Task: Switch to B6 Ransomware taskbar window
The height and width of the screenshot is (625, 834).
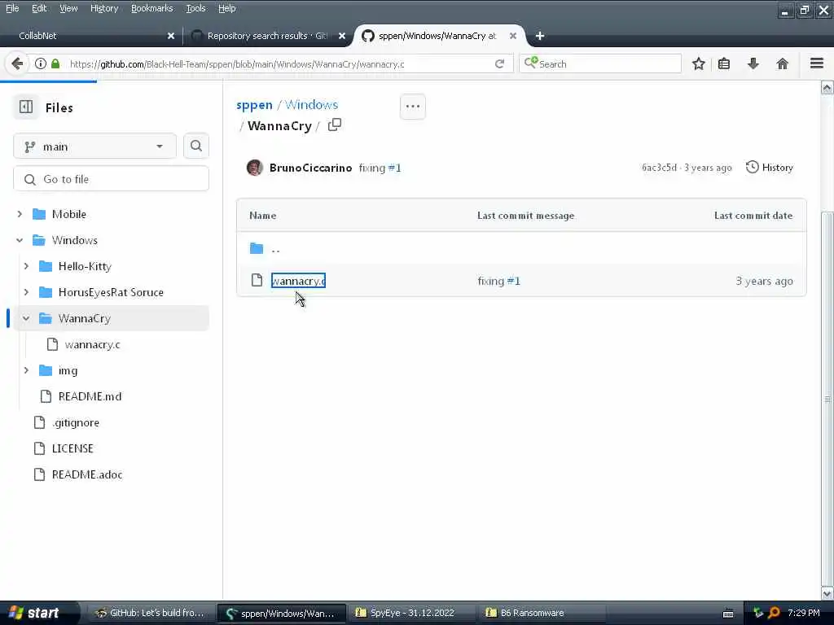Action: 542,613
